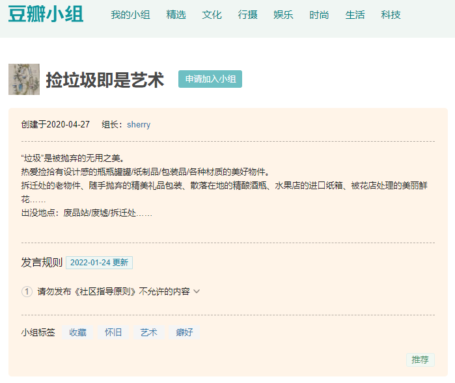455x383 pixels.
Task: Go to the 科技 category
Action: click(x=391, y=14)
